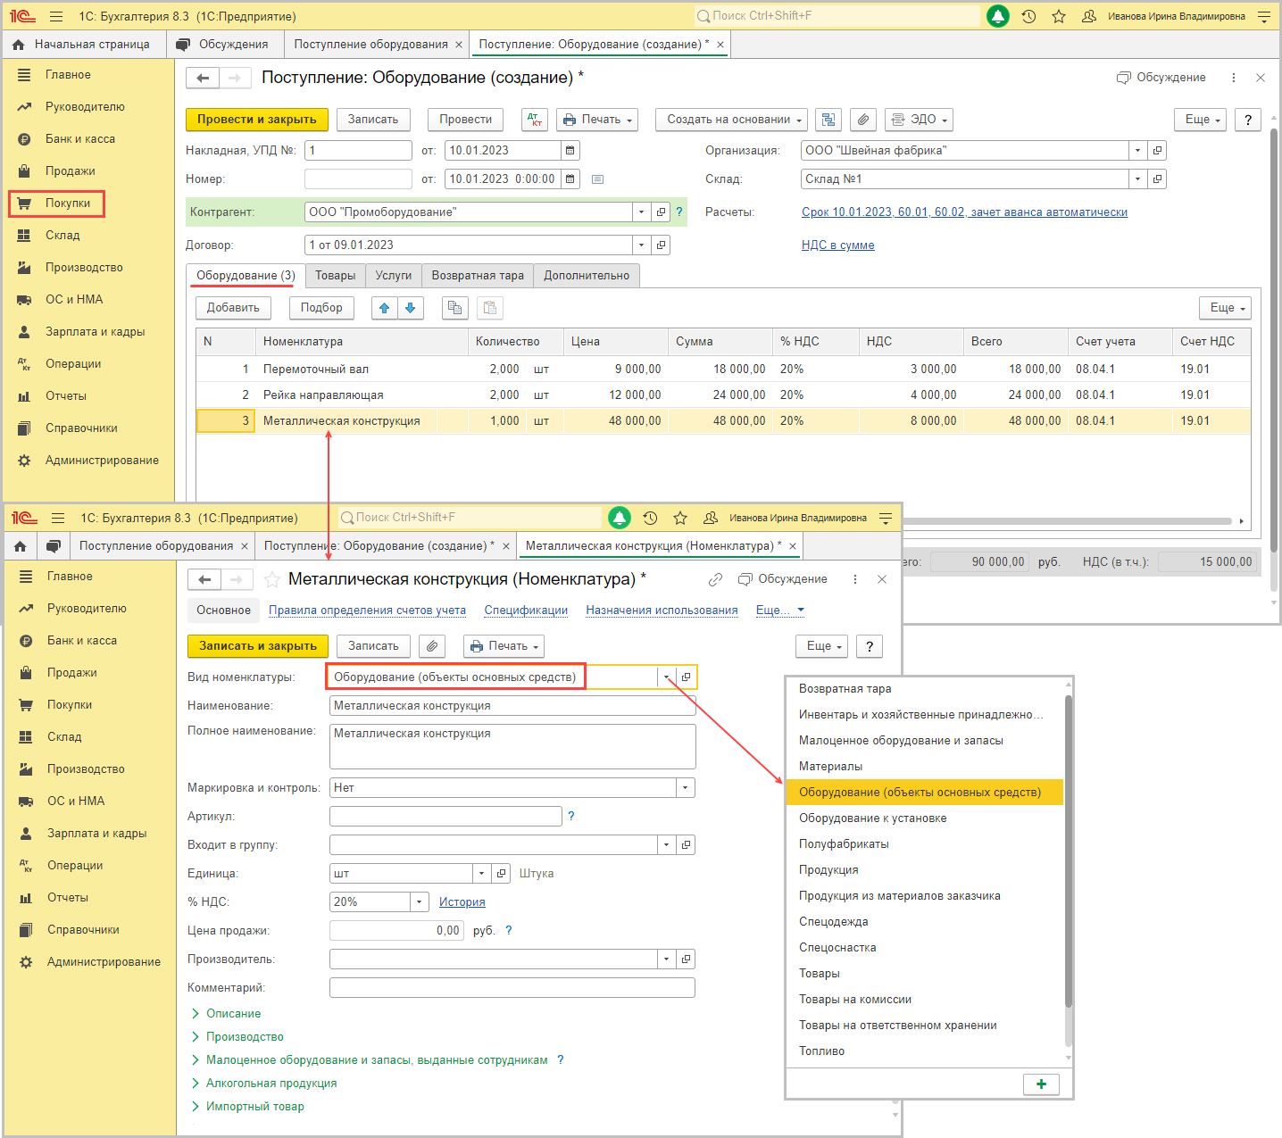Open Организация record with open-form icon
The width and height of the screenshot is (1282, 1138).
(x=1157, y=151)
